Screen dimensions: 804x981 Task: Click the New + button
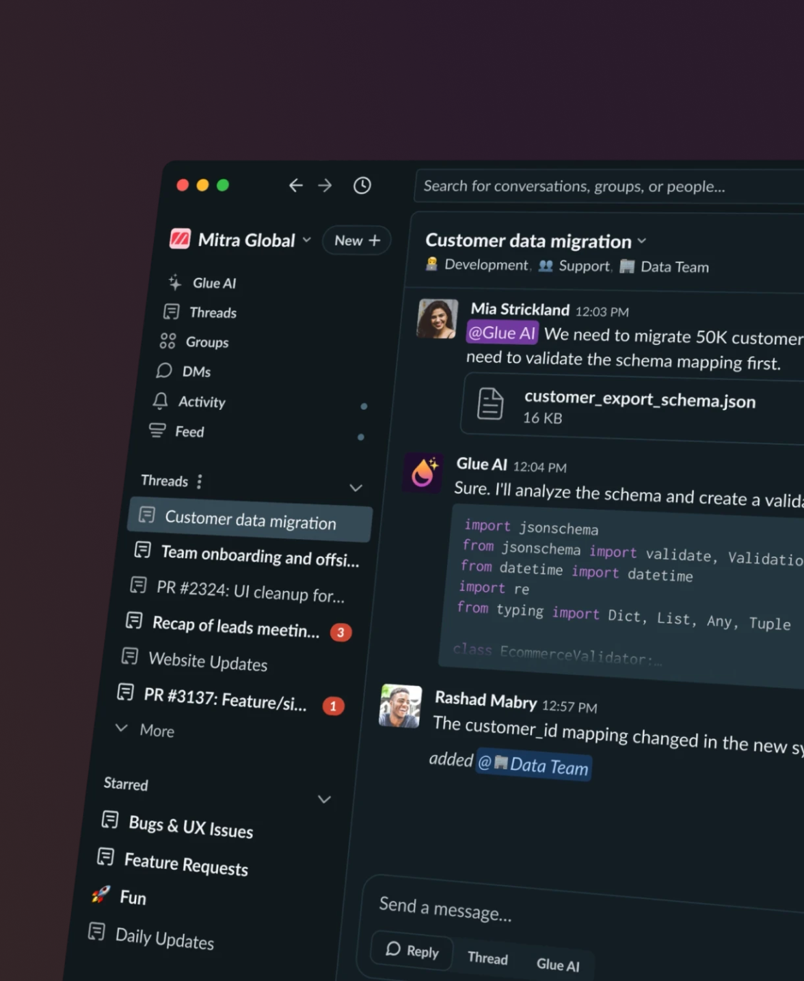pyautogui.click(x=357, y=240)
